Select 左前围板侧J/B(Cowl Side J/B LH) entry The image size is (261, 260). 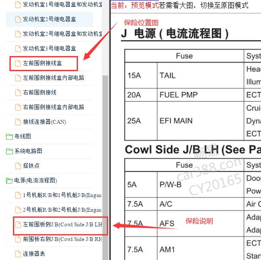(62, 225)
